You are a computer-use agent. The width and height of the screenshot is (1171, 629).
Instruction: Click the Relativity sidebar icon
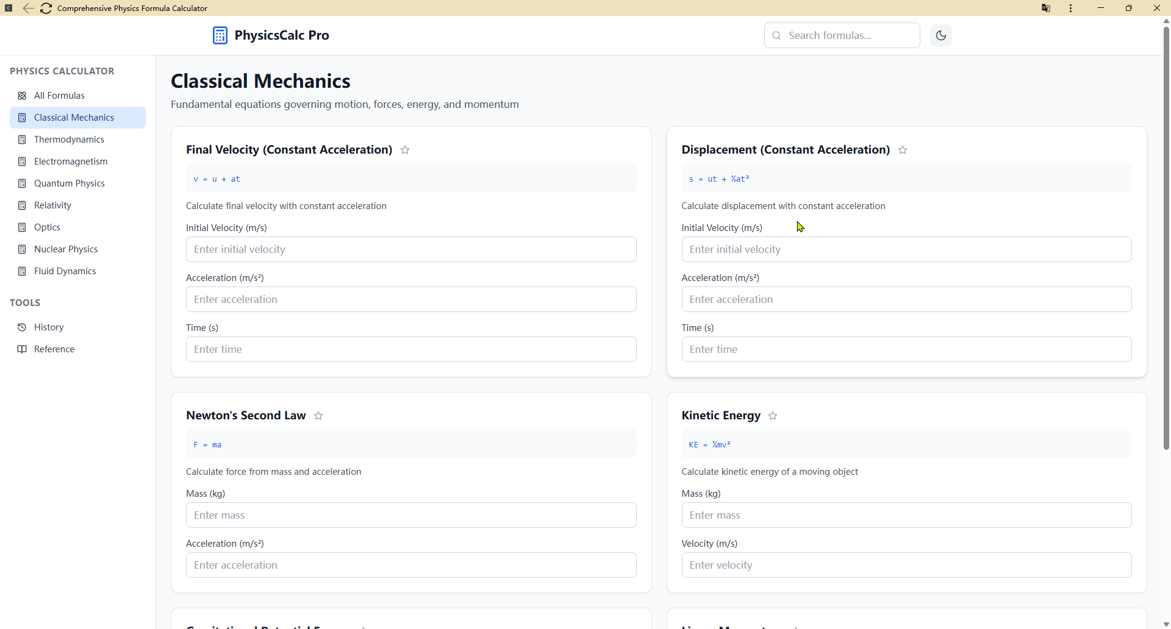tap(22, 205)
